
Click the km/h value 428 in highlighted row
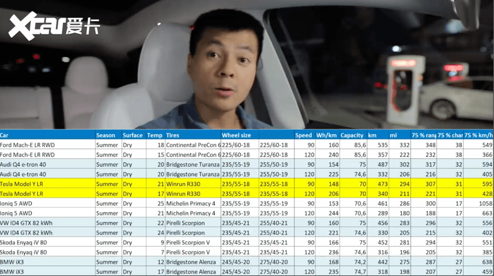[487, 194]
